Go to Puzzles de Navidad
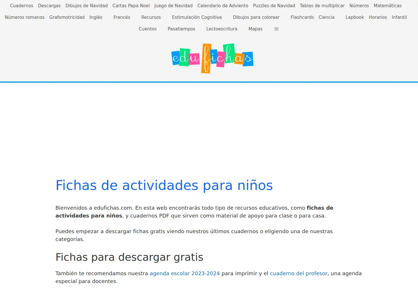 (274, 6)
